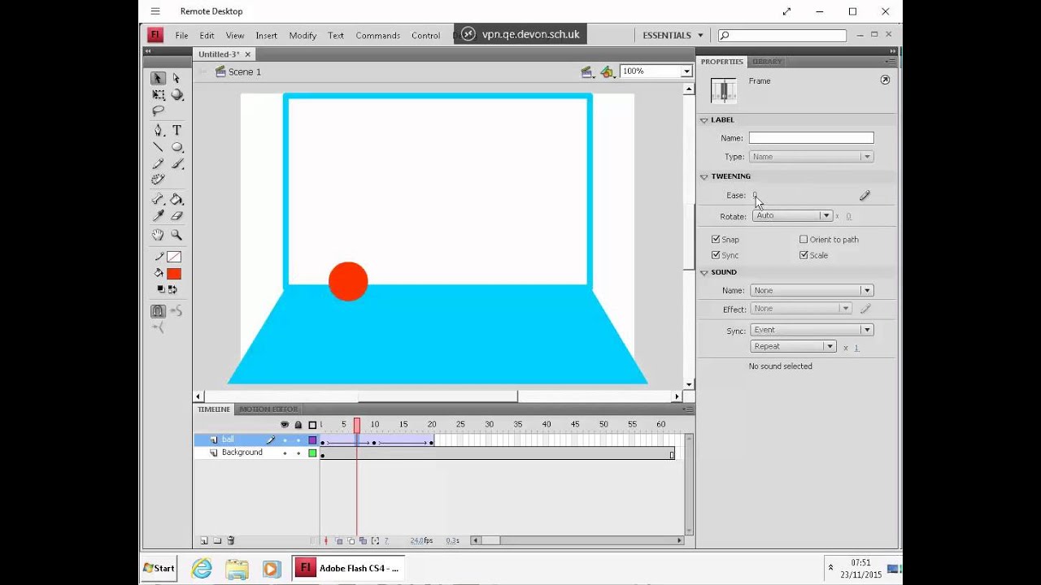Open the Sync Event dropdown
This screenshot has width=1041, height=585.
click(x=812, y=330)
